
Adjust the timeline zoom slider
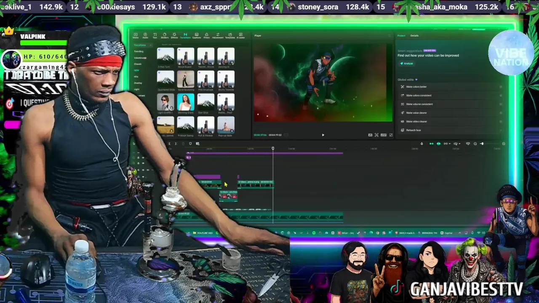point(482,144)
